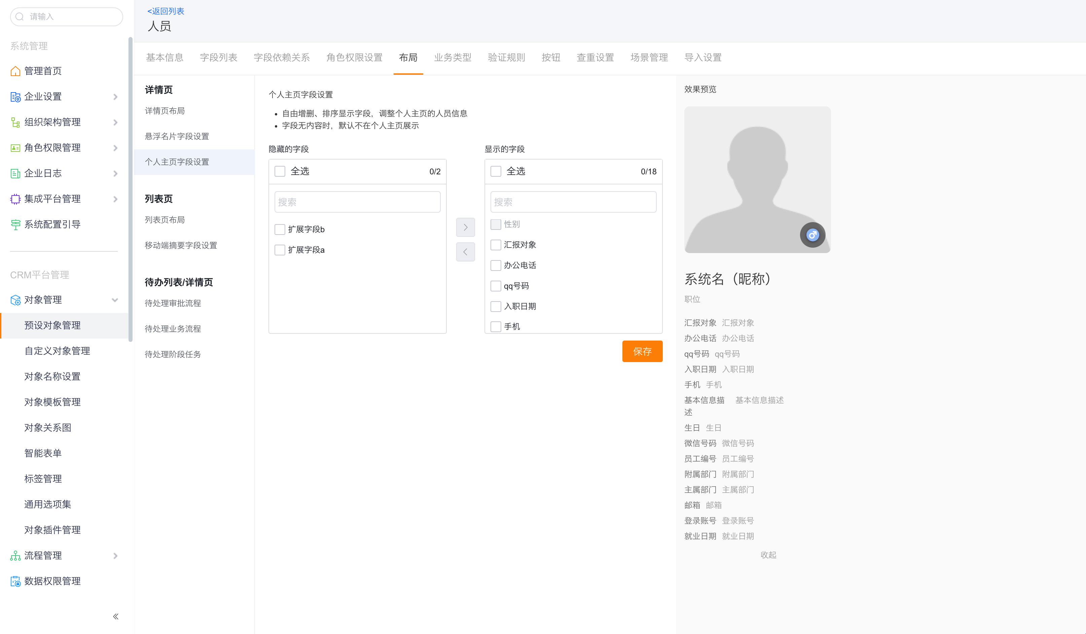Click the displayed fields 搜索 input
This screenshot has width=1086, height=634.
573,202
